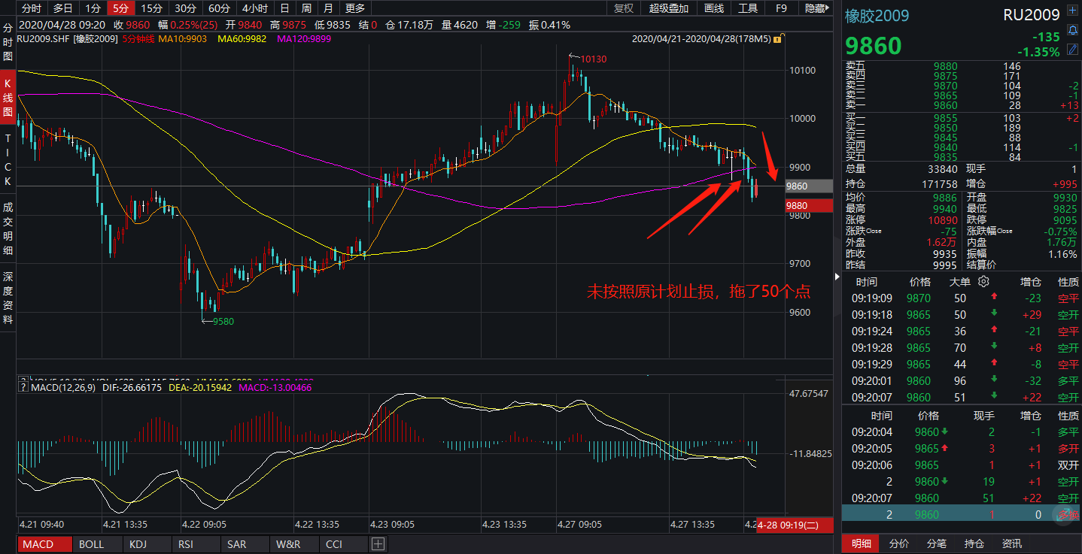Select the 1分 one-minute period

(92, 8)
